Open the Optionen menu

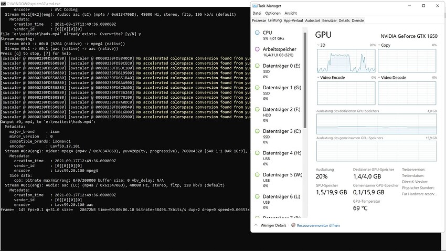273,13
